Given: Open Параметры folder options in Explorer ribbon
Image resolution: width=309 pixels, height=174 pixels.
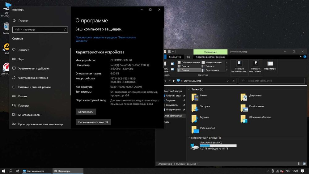Looking at the screenshot, I should pos(270,66).
